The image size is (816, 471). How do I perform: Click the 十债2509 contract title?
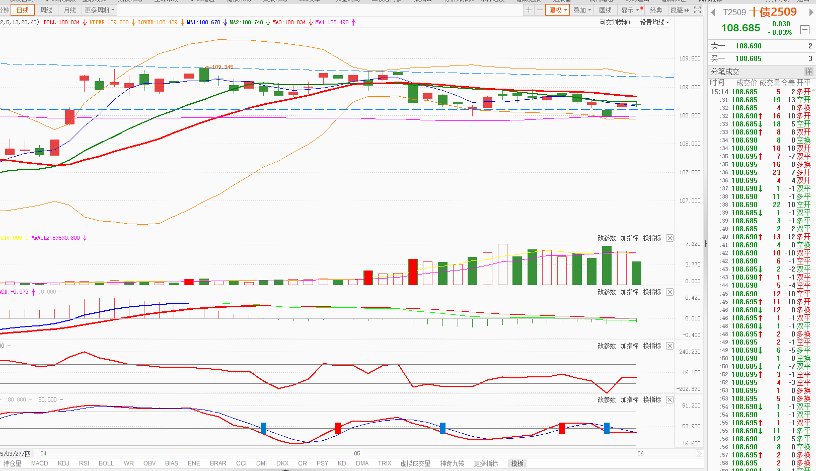point(773,12)
